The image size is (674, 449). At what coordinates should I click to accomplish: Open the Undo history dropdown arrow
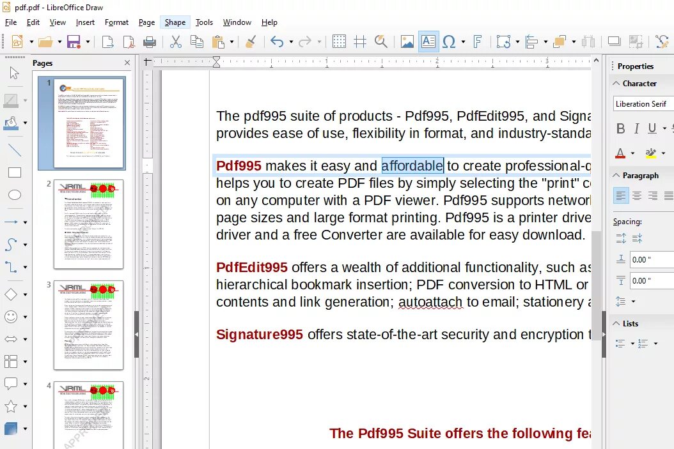point(291,42)
